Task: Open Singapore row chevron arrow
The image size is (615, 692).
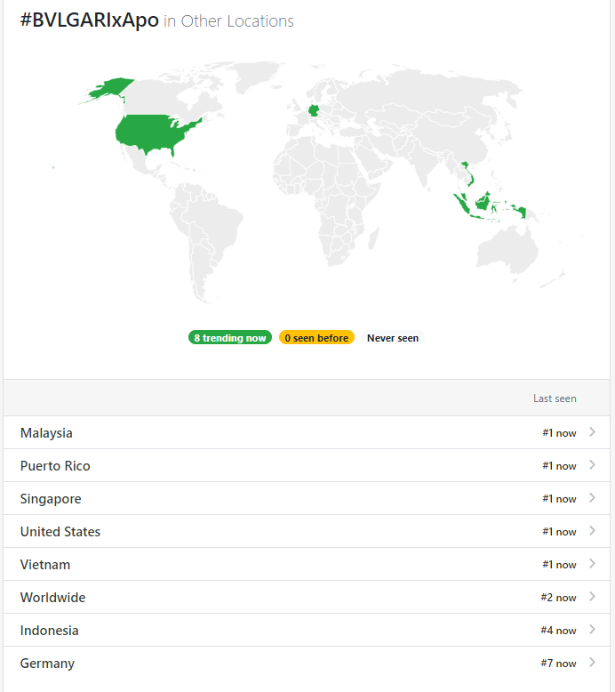Action: pyautogui.click(x=592, y=498)
